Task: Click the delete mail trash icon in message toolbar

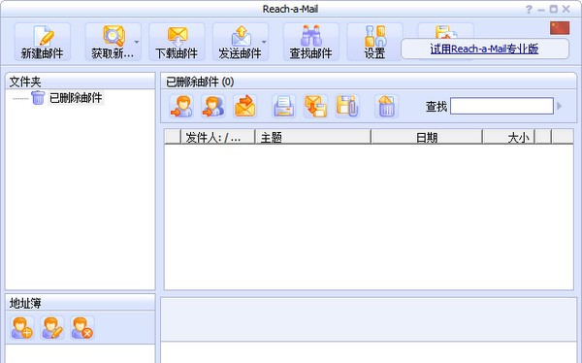Action: pos(386,106)
